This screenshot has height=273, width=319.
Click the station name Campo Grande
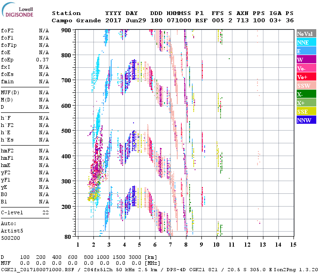[x=76, y=20]
